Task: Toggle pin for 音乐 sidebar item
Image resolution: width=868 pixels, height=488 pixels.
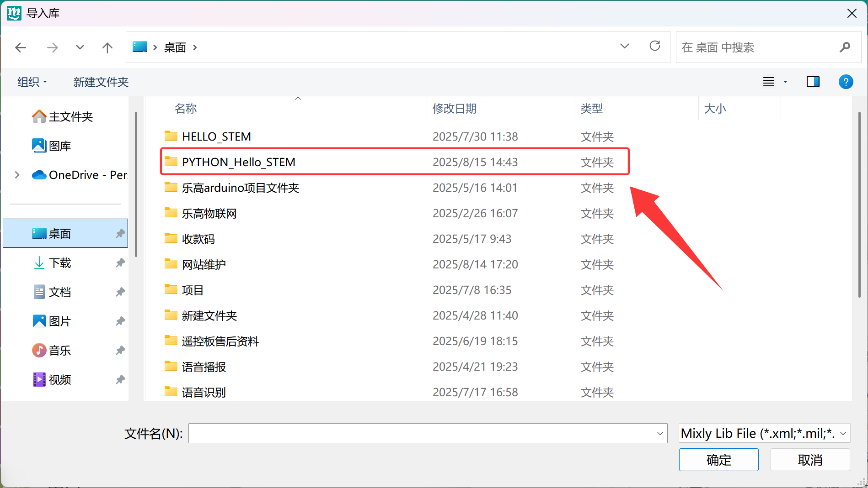Action: click(x=120, y=351)
